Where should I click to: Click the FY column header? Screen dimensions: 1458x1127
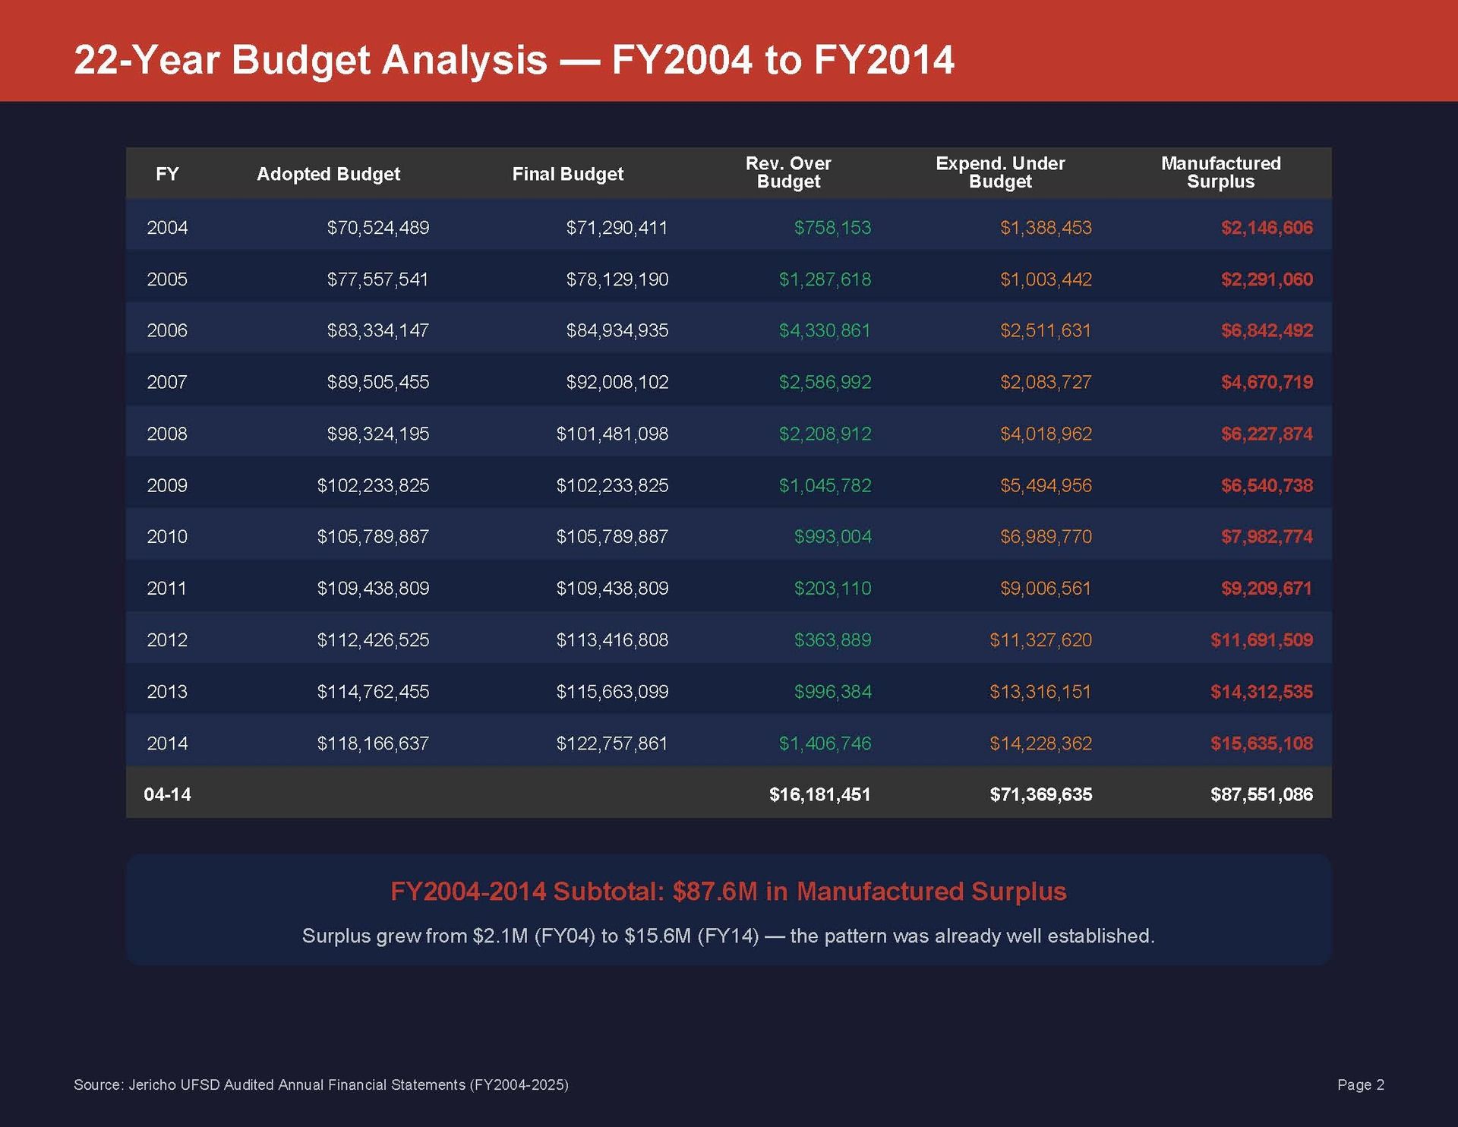167,174
